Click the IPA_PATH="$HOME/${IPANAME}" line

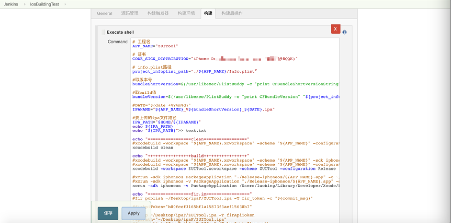167,122
